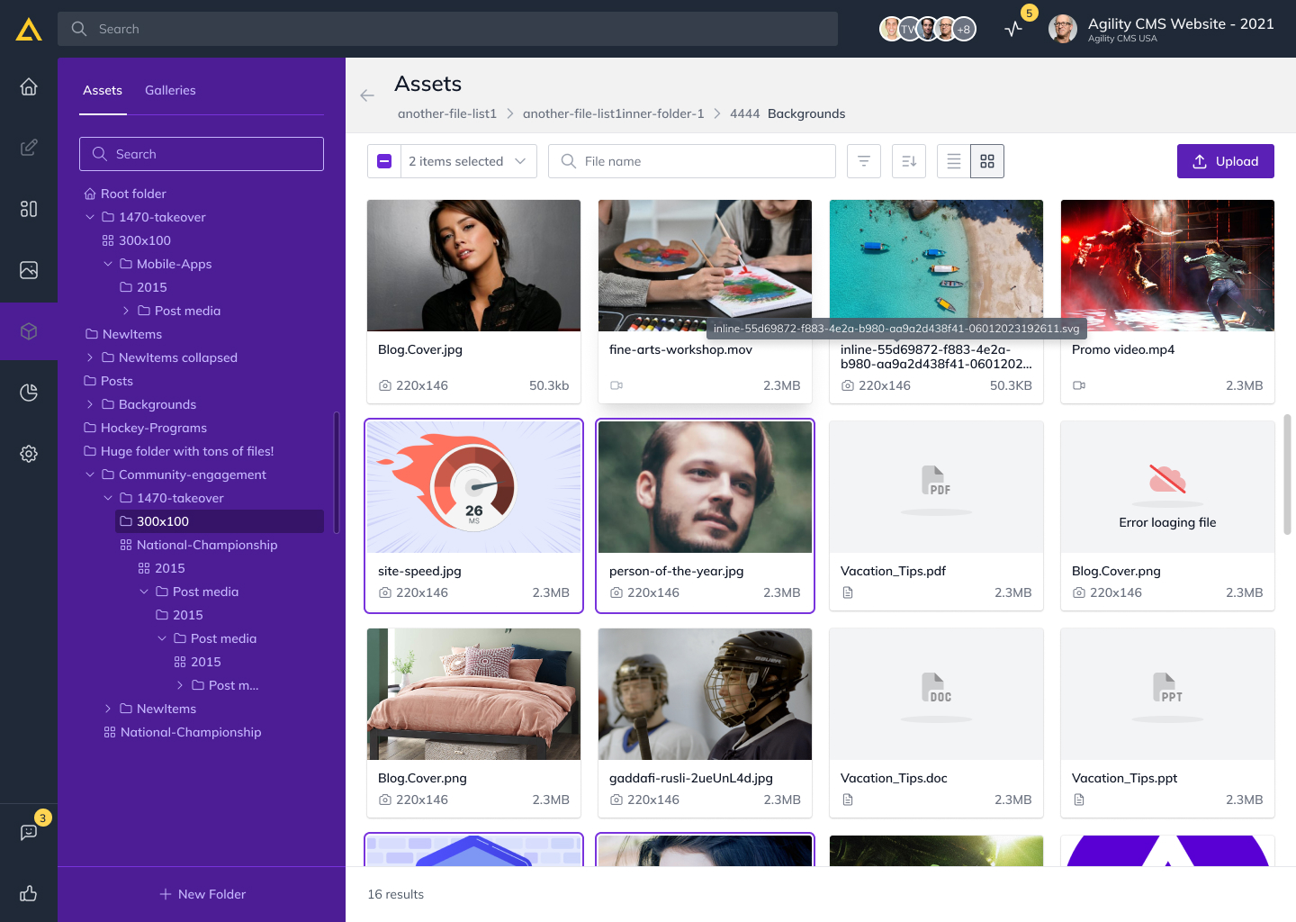
Task: Click the filter icon in assets toolbar
Action: click(864, 161)
